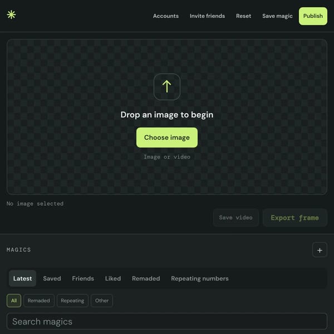Click the Choose image button
334x334 pixels.
click(x=167, y=137)
